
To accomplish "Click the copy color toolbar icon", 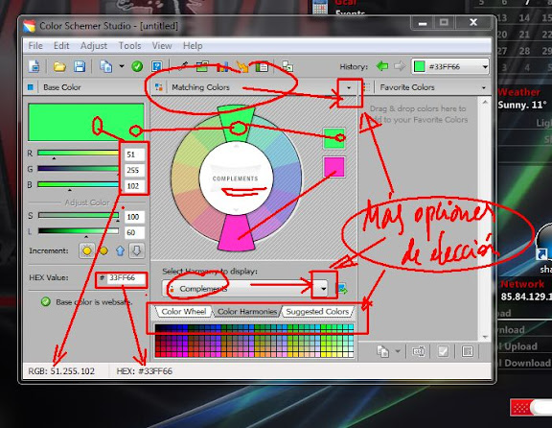I will (105, 66).
